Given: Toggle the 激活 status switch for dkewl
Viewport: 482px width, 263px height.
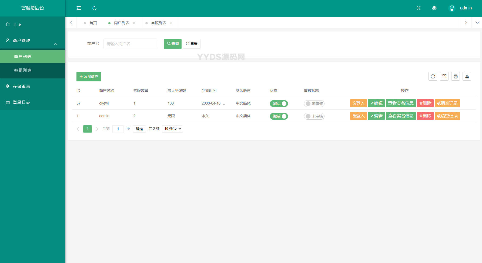Looking at the screenshot, I should (x=279, y=103).
